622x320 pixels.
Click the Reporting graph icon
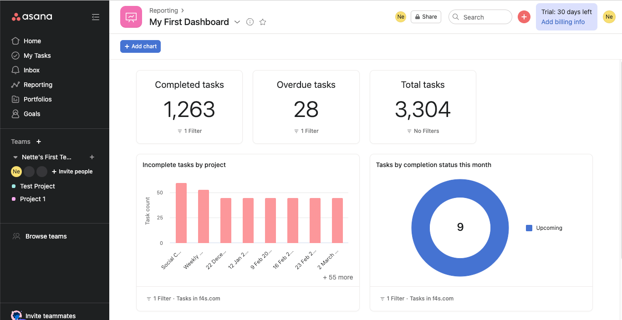point(15,85)
